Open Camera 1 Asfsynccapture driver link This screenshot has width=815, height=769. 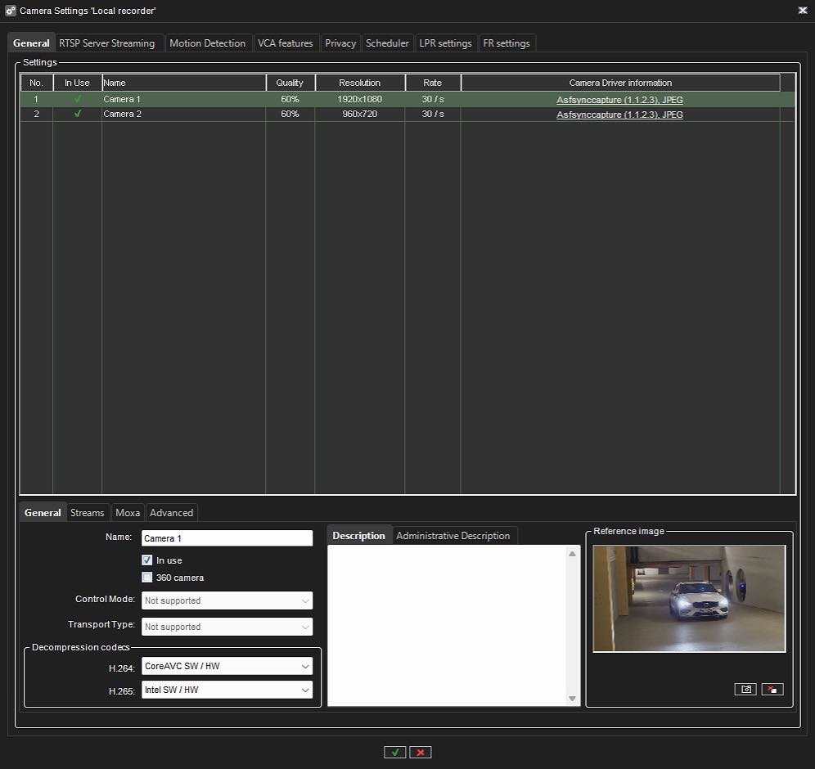[619, 100]
